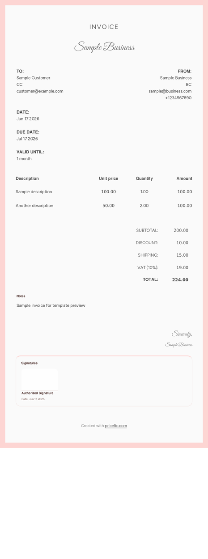Select the Another description line item

tap(34, 206)
